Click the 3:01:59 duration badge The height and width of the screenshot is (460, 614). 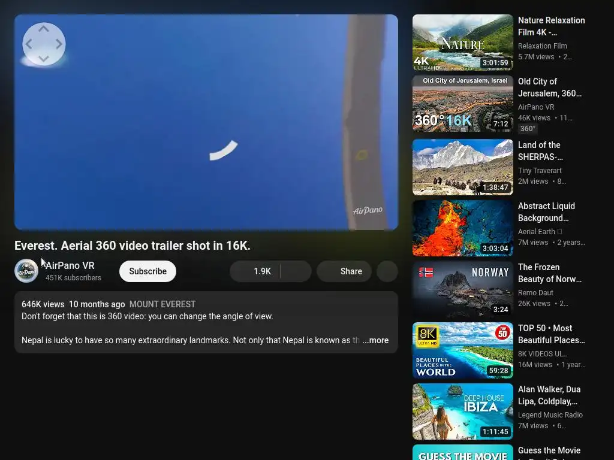pos(495,62)
